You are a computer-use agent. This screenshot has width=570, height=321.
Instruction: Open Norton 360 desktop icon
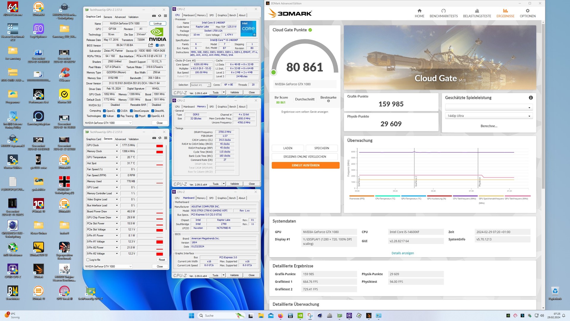[64, 96]
